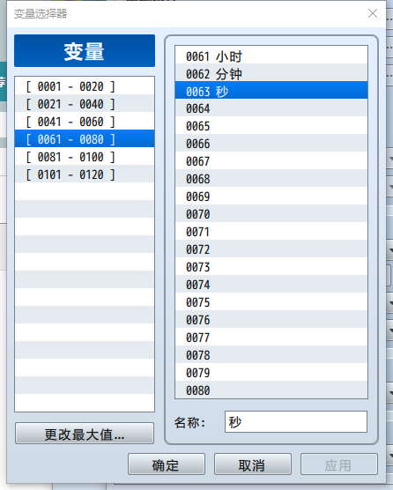
Task: Select variable 0077
Action: click(271, 337)
